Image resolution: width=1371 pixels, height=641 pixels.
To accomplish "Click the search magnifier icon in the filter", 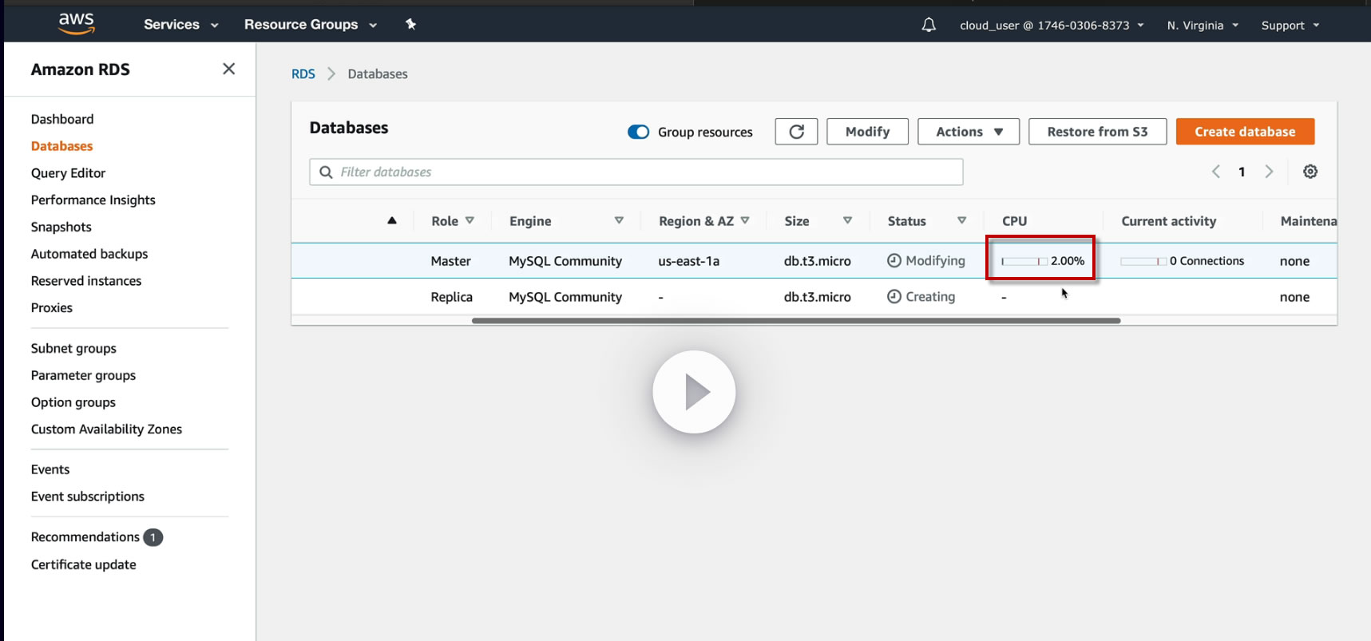I will [x=326, y=172].
